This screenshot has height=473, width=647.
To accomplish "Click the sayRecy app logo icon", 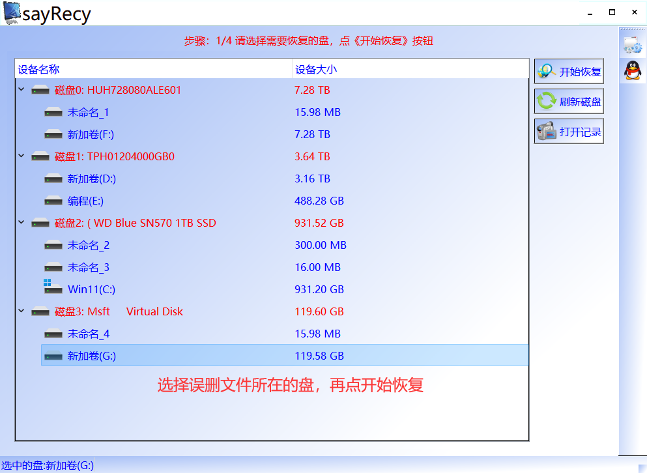I will tap(12, 12).
